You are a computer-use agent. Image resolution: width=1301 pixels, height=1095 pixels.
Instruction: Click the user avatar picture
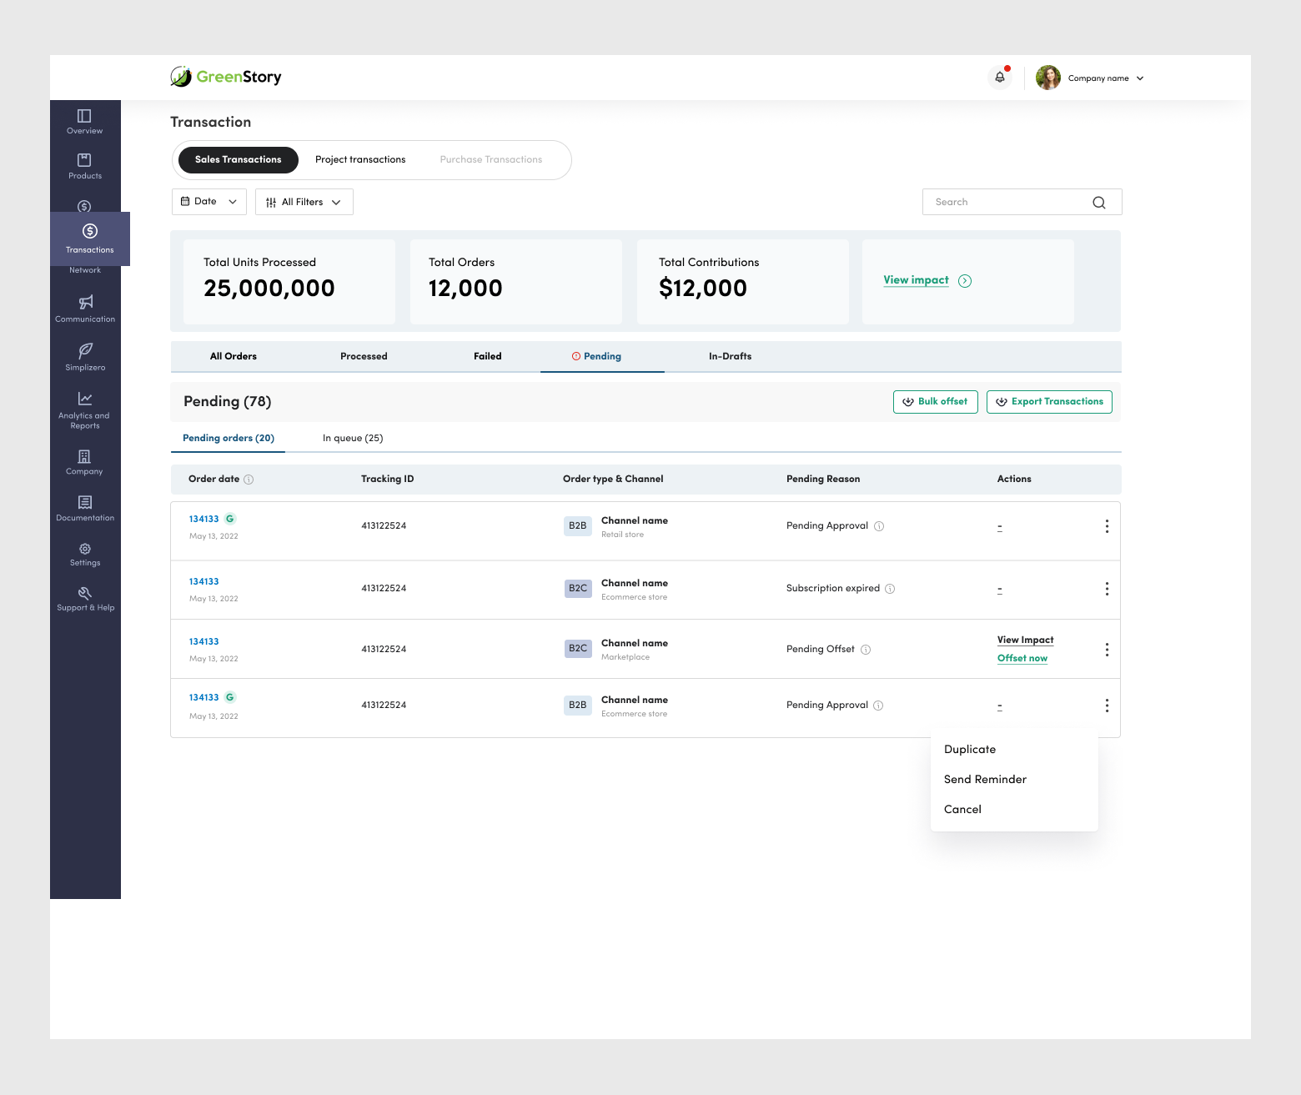tap(1048, 78)
